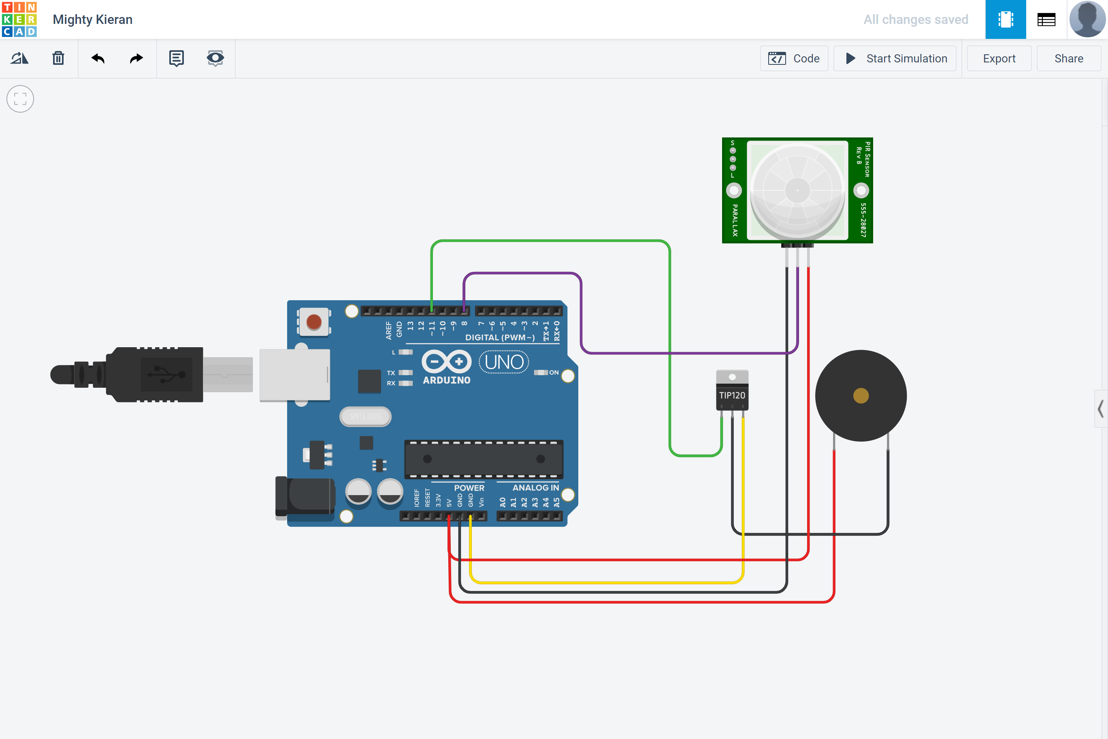Image resolution: width=1108 pixels, height=739 pixels.
Task: Rotate the selected component
Action: pos(19,58)
